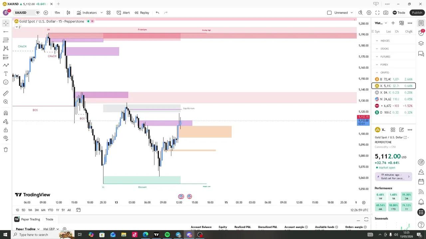Open the emoji icons tool
The image size is (426, 239).
(x=6, y=82)
